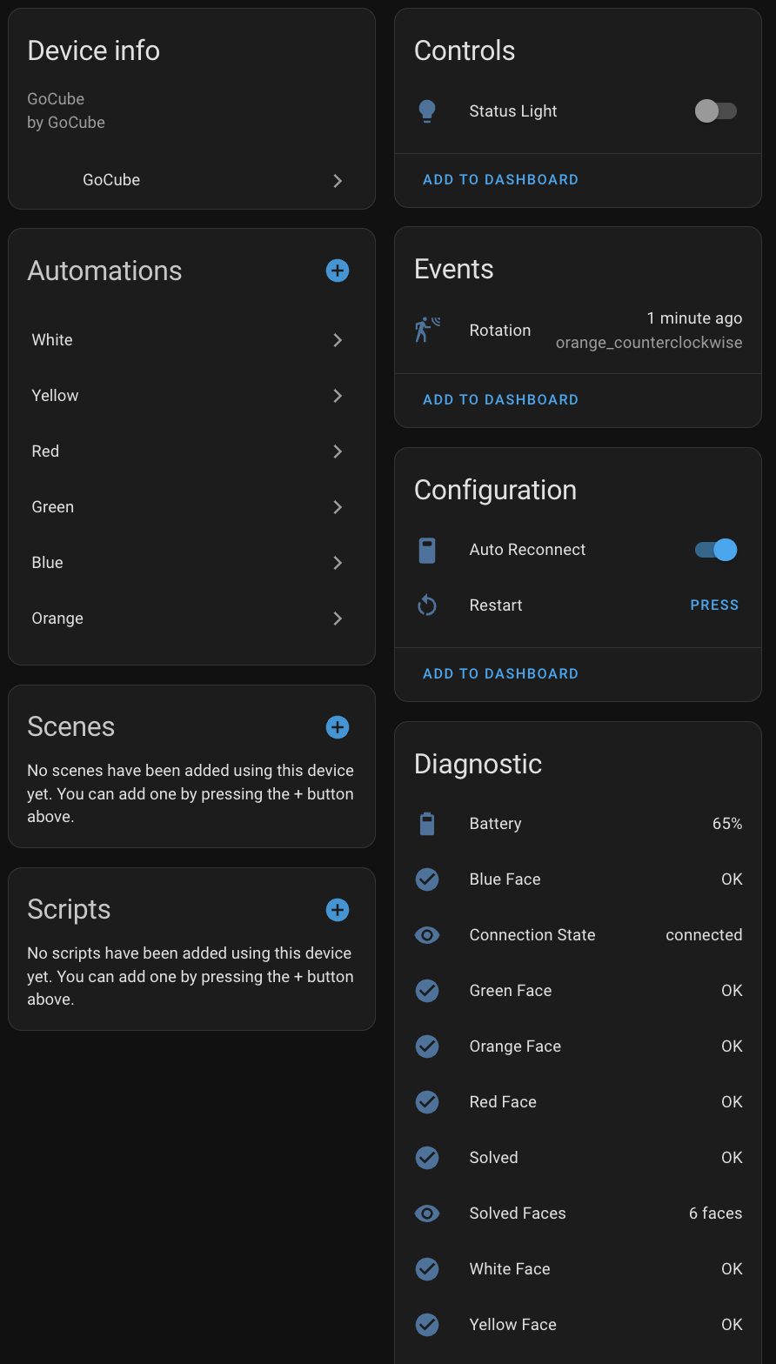
Task: Click the Solved Faces eye icon
Action: [x=427, y=1214]
